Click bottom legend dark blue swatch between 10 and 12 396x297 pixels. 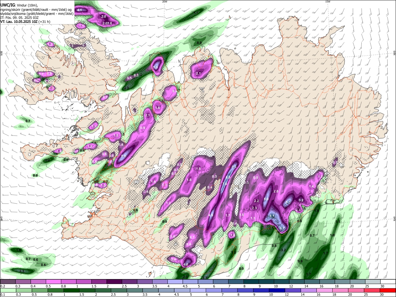(x=277, y=290)
